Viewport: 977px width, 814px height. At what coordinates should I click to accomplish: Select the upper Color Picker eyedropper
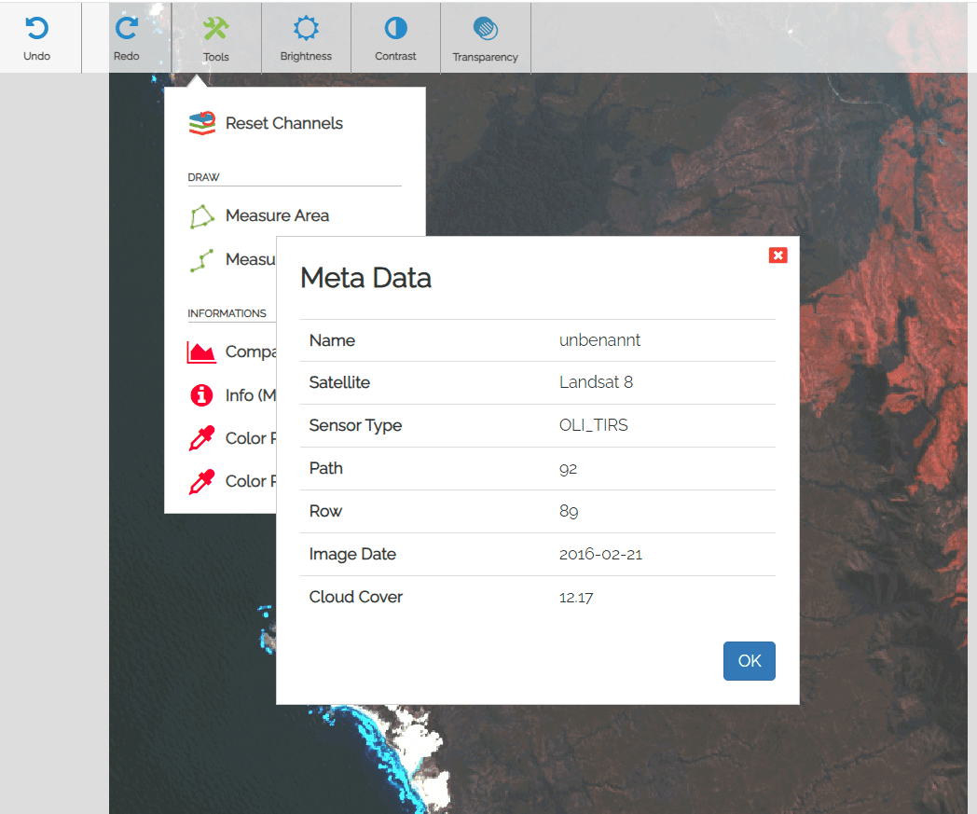201,438
